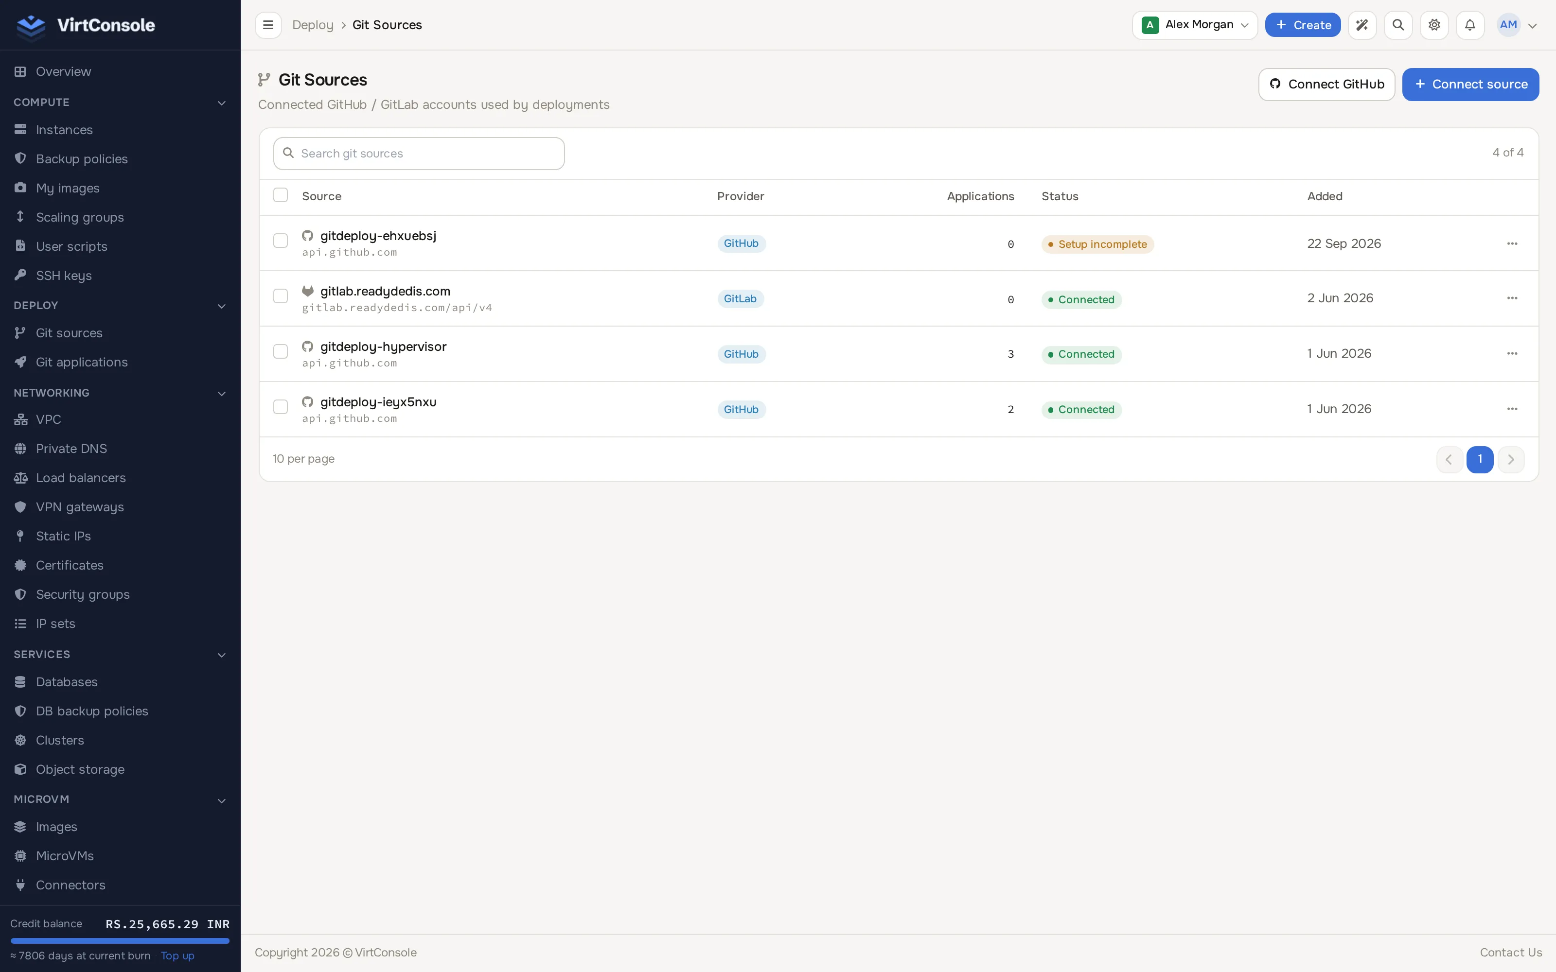The height and width of the screenshot is (972, 1556).
Task: Go to previous page arrow
Action: coord(1449,460)
